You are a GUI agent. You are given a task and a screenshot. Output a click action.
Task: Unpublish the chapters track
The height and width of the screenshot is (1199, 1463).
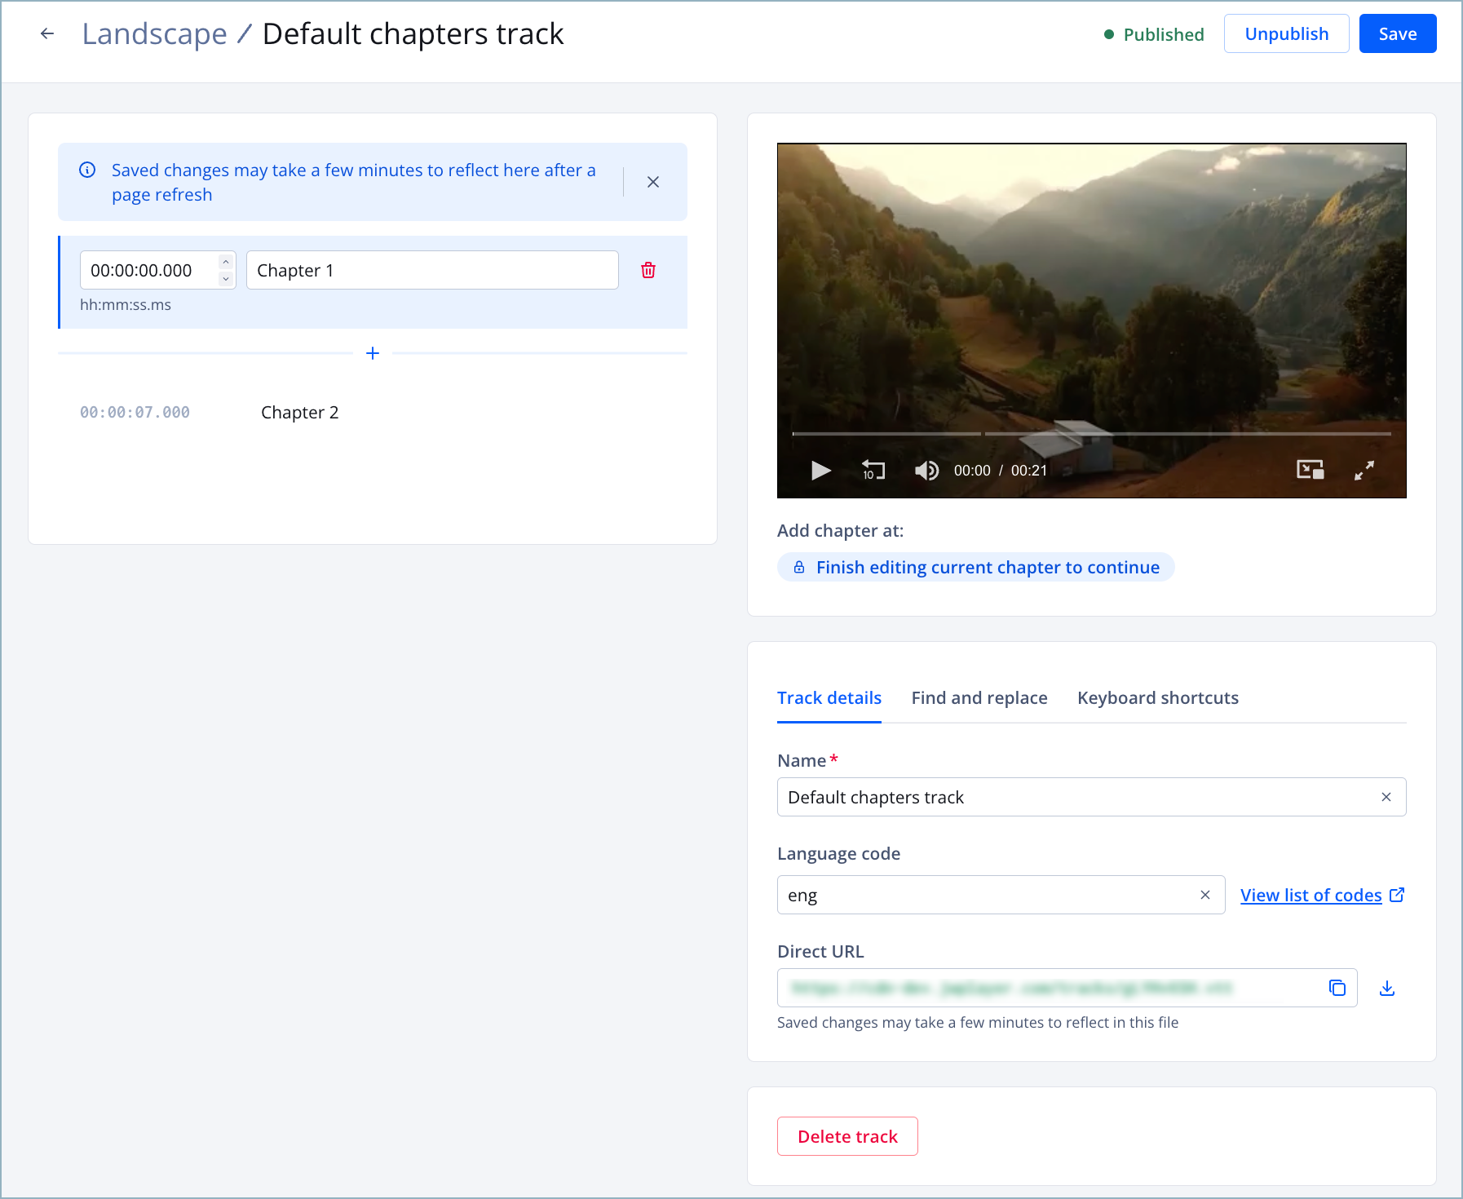(x=1287, y=33)
